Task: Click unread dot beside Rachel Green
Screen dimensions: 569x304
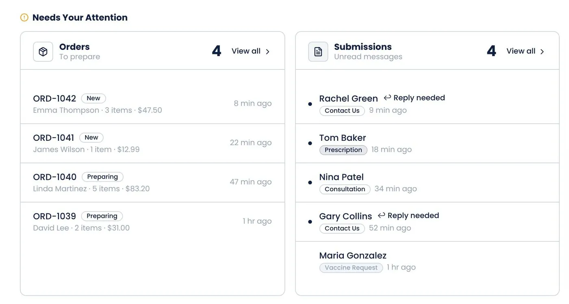Action: click(310, 104)
